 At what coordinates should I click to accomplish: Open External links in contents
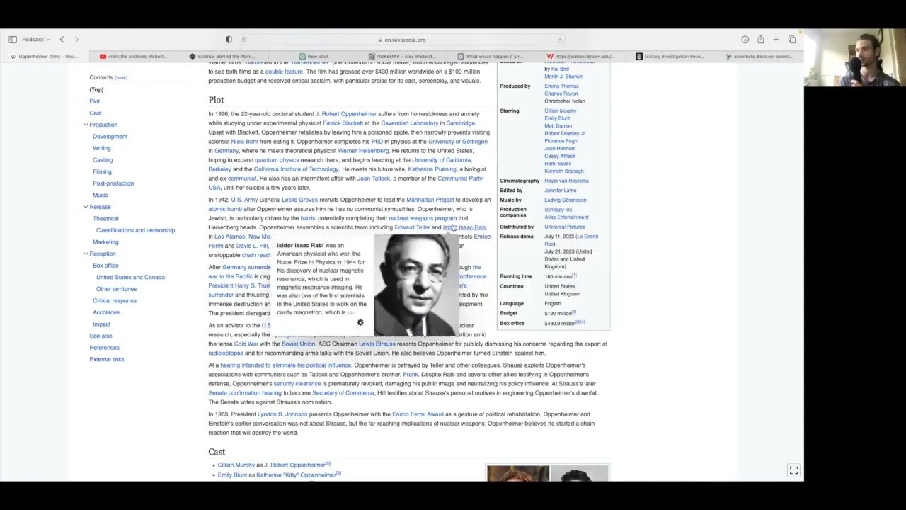[x=107, y=359]
